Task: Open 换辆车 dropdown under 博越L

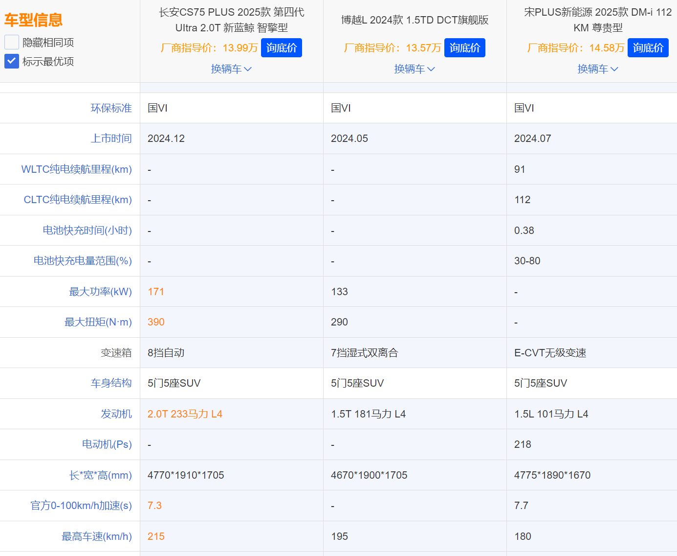Action: click(415, 69)
